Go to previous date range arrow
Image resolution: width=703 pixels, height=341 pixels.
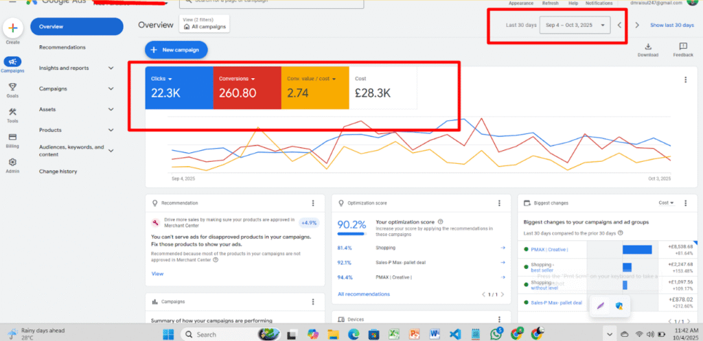point(620,25)
